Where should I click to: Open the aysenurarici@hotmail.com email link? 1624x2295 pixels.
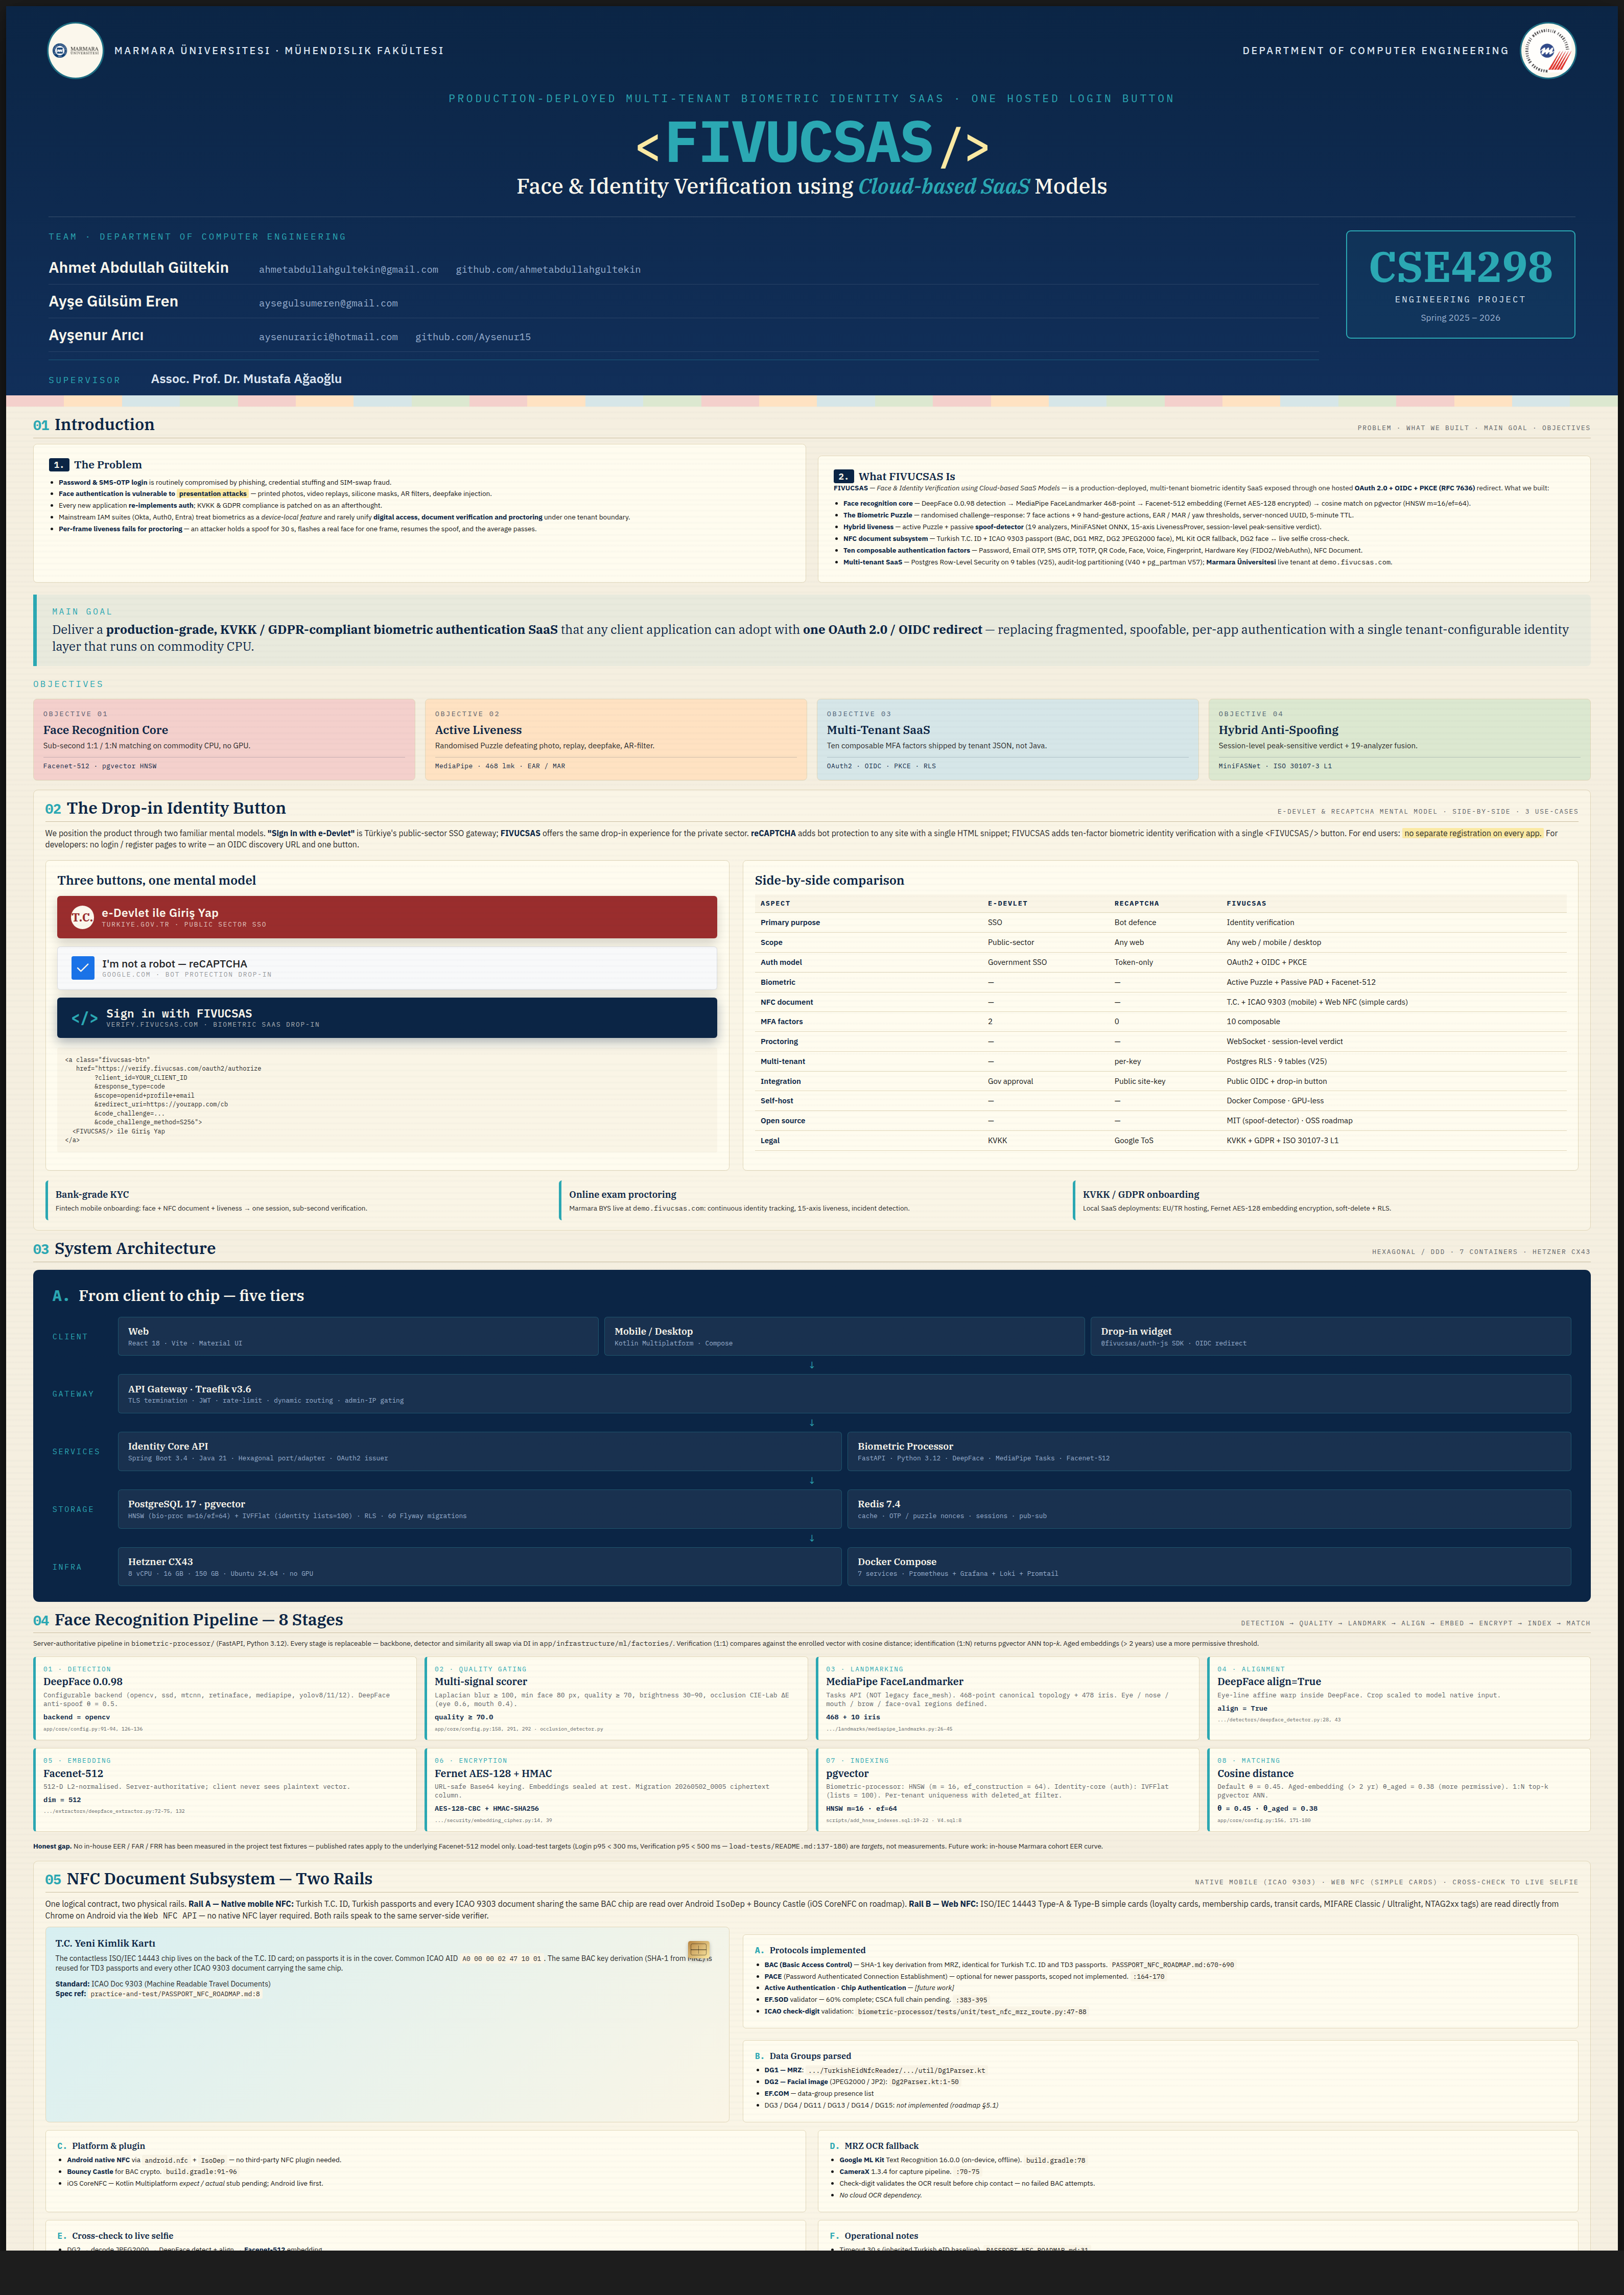328,337
